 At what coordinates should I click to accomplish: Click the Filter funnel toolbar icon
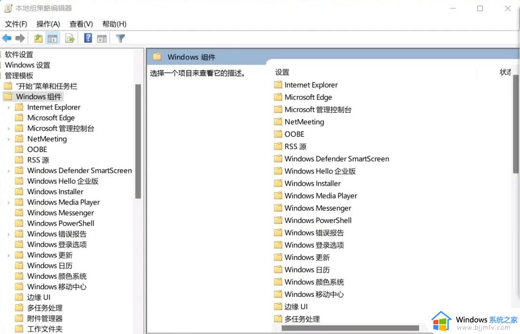tap(120, 38)
